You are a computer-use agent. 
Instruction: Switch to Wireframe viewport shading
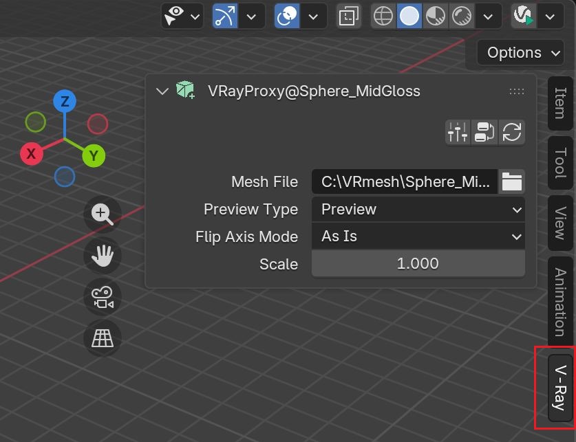tap(383, 16)
